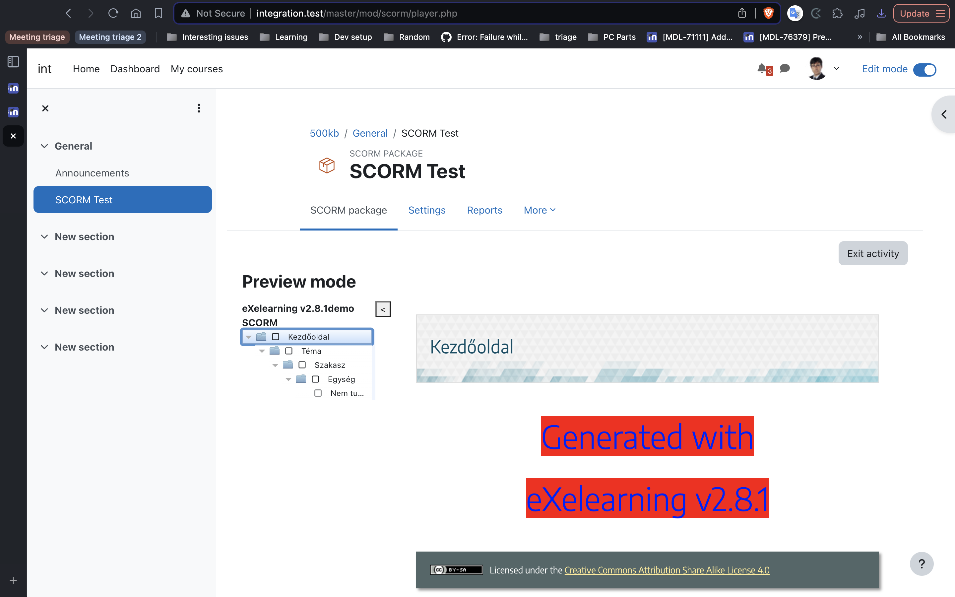This screenshot has height=597, width=955.
Task: Switch to the Reports tab
Action: coord(484,210)
